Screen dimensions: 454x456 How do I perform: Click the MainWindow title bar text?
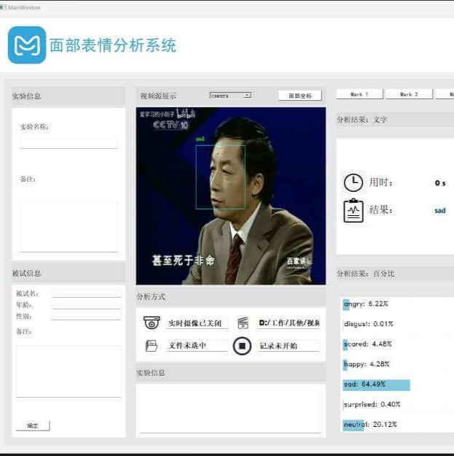coord(24,8)
